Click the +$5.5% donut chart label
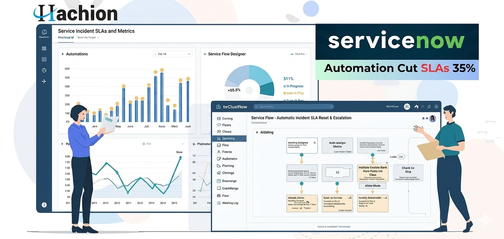The width and height of the screenshot is (504, 239). [x=234, y=90]
